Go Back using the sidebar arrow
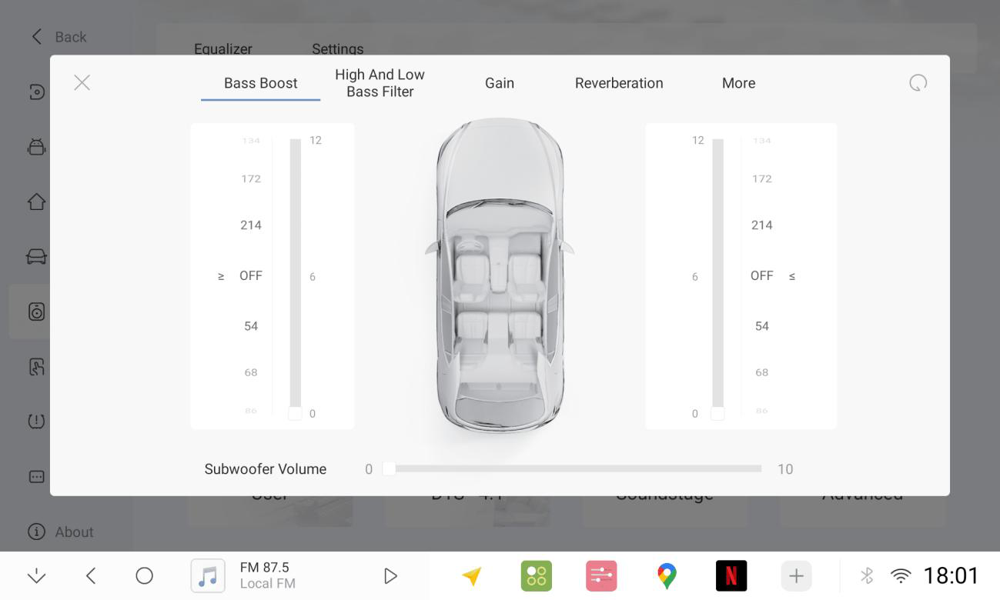This screenshot has height=600, width=1000. pos(36,37)
